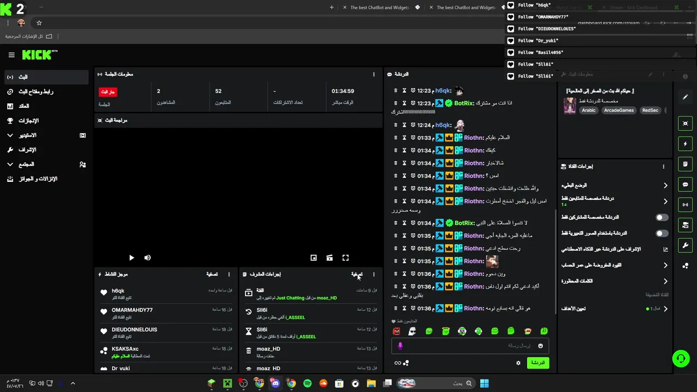Screen dimensions: 697x392
Task: Open Discord from taskbar
Action: (276, 383)
